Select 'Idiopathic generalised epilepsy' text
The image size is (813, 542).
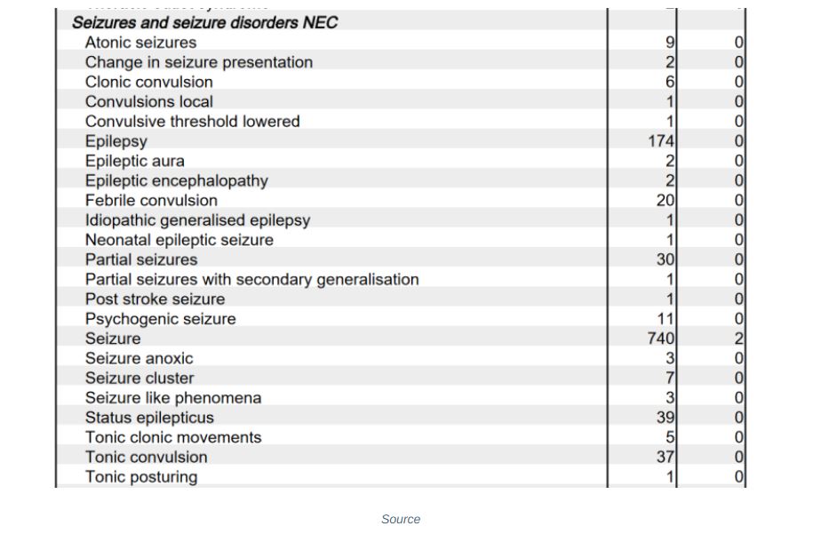(197, 220)
